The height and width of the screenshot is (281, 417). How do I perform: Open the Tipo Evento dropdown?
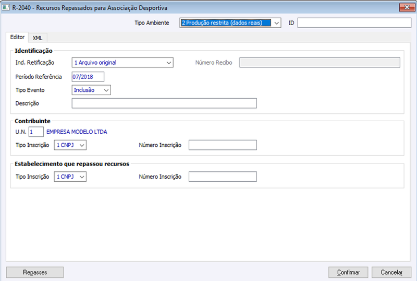[x=91, y=90]
